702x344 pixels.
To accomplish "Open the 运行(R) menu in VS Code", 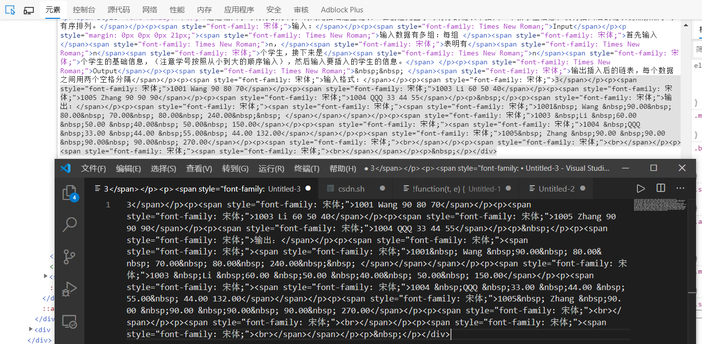I will 271,168.
